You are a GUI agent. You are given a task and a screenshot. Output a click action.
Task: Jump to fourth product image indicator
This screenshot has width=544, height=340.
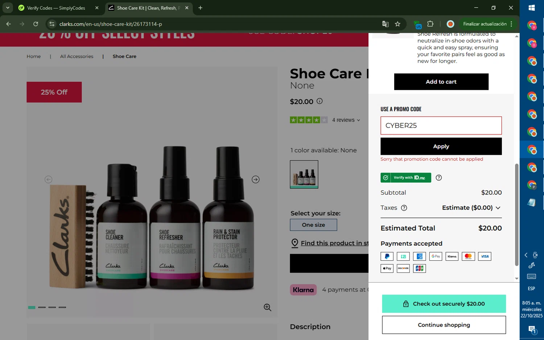pos(62,307)
